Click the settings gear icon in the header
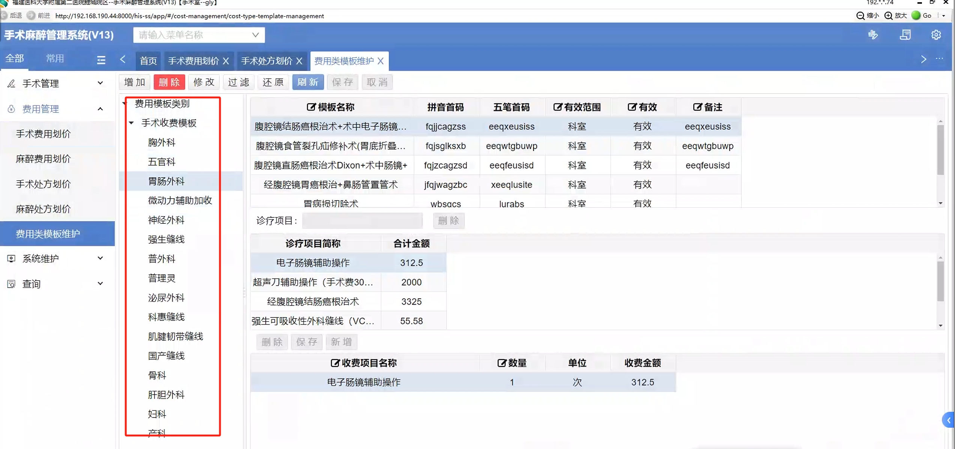955x449 pixels. point(936,35)
